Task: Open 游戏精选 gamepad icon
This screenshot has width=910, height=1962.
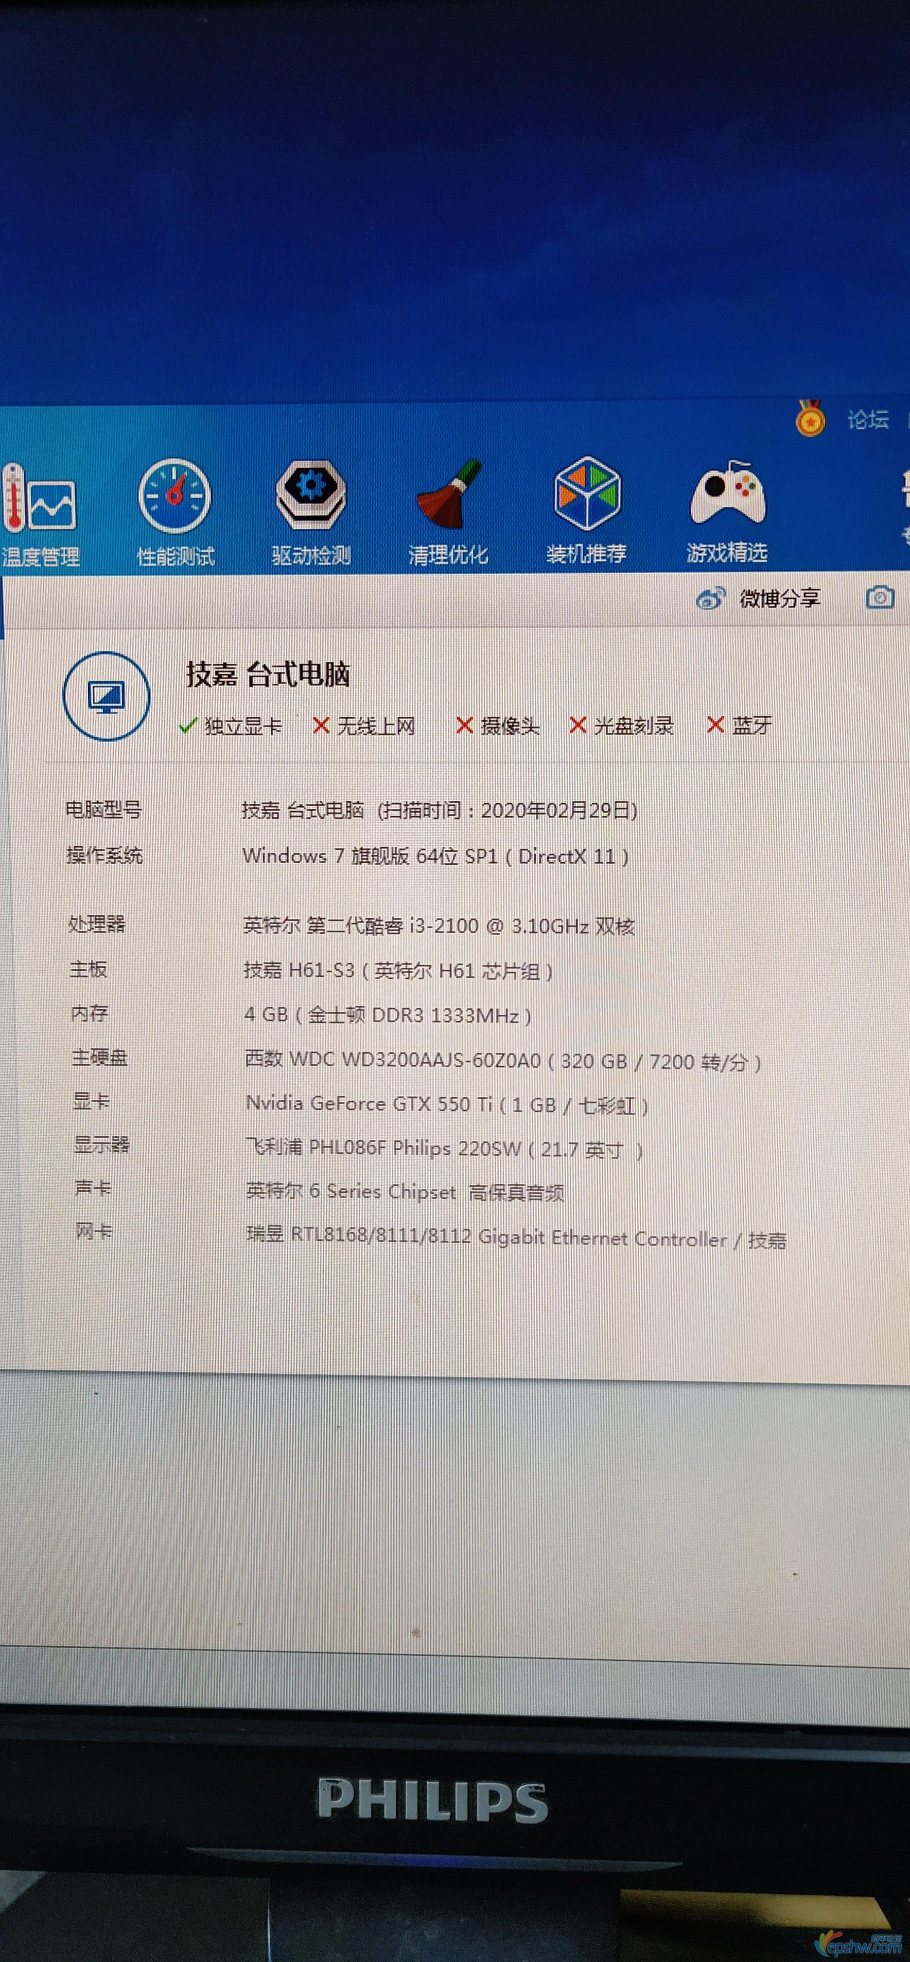Action: coord(727,510)
